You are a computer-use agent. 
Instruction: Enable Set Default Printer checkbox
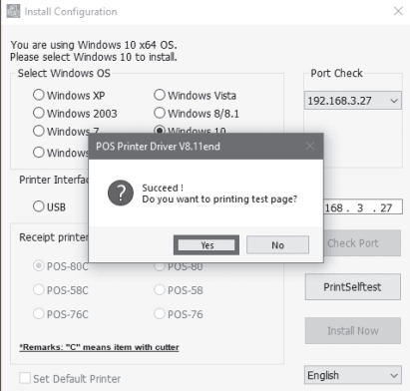tap(25, 378)
